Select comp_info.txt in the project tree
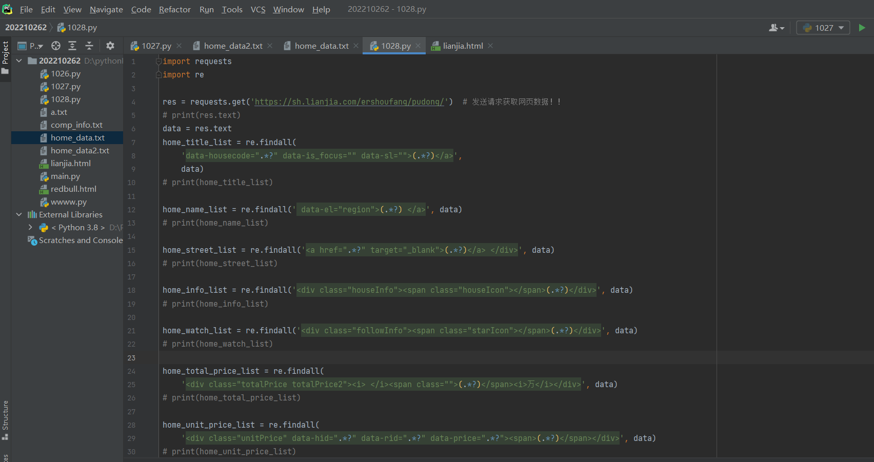This screenshot has width=874, height=462. point(76,125)
